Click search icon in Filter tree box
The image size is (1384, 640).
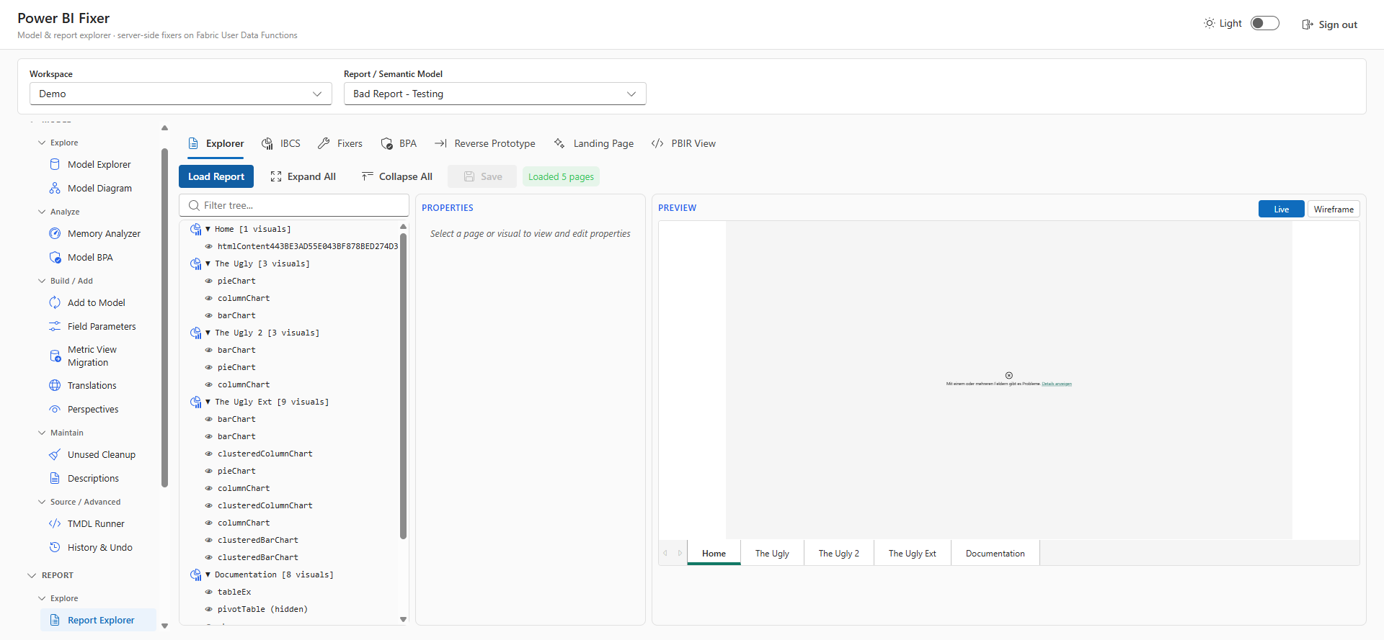pyautogui.click(x=194, y=205)
